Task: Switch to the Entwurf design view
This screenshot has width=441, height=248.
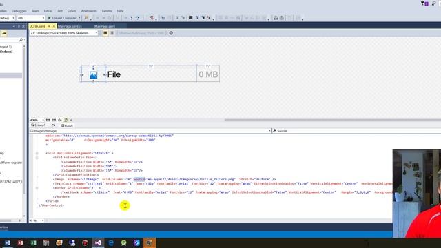Action: (39, 125)
